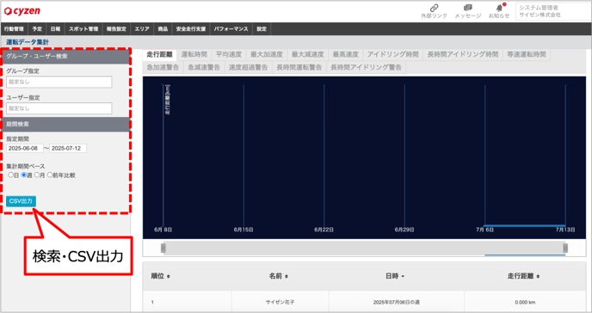Sort table by 日時 column arrow
The width and height of the screenshot is (592, 313).
pos(403,276)
